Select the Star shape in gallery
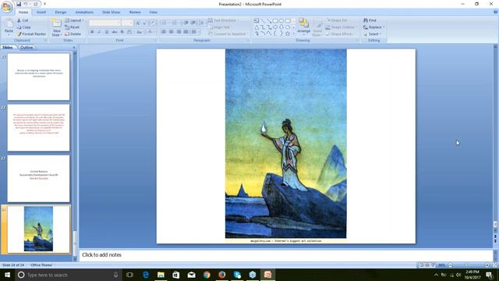This screenshot has width=499, height=281. pos(288,34)
